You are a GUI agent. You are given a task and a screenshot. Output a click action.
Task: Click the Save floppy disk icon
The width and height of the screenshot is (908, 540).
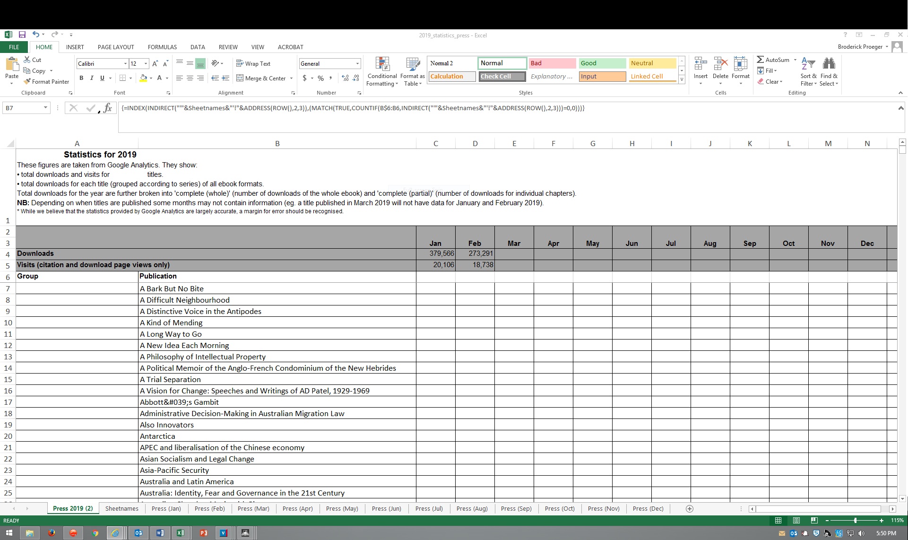[x=22, y=35]
